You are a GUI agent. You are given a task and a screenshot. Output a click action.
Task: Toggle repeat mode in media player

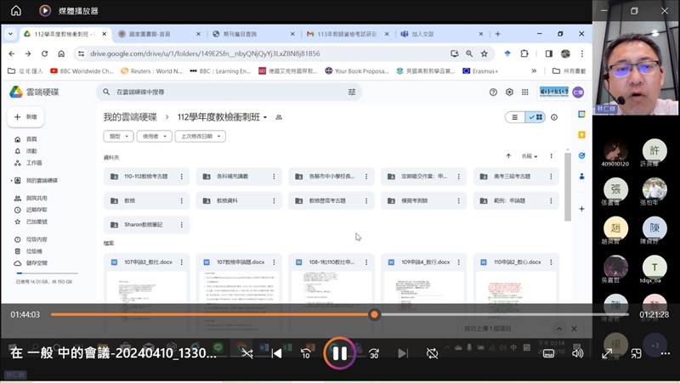coord(432,353)
